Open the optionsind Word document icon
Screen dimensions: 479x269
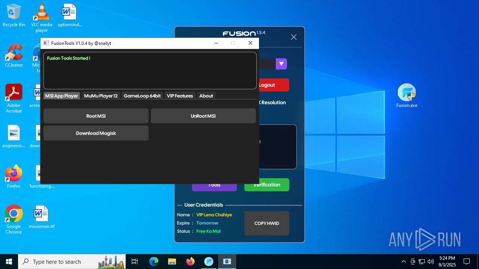70,15
